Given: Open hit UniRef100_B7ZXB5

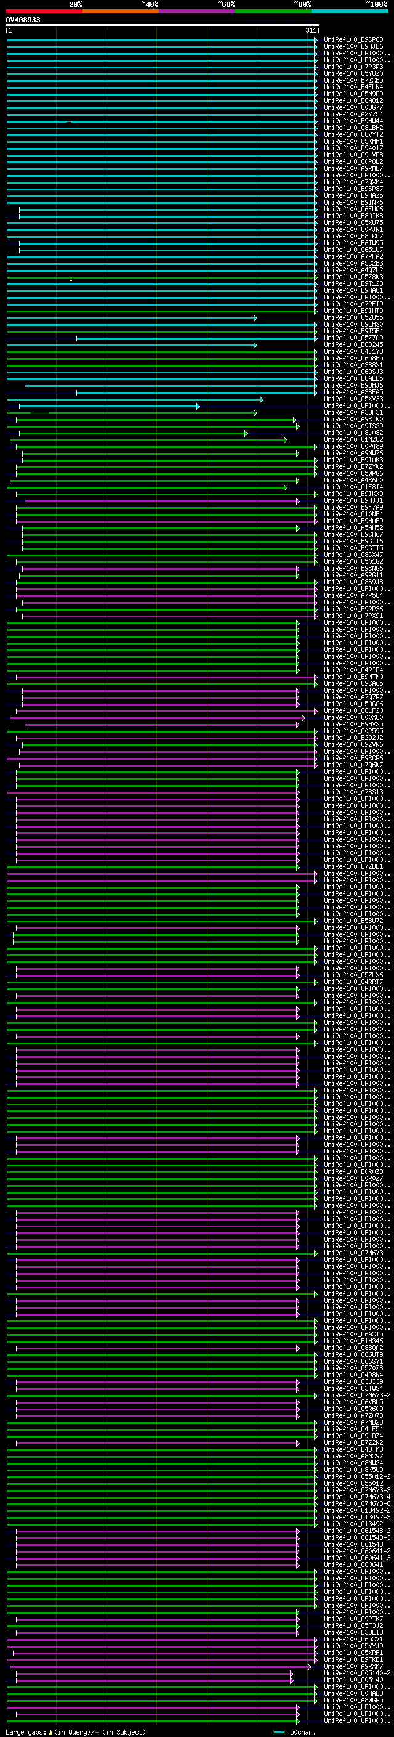Looking at the screenshot, I should (x=353, y=80).
